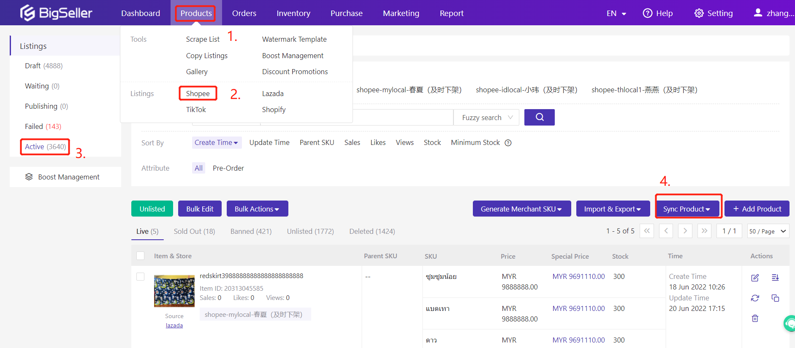Screen dimensions: 795x348
Task: Tick the select-all header checkbox
Action: (141, 256)
